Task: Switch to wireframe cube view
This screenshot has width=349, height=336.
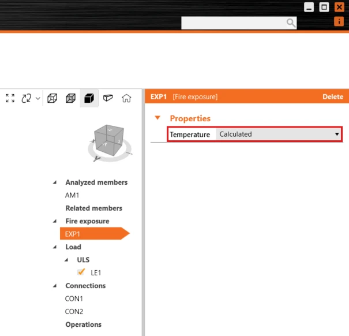Action: click(52, 98)
